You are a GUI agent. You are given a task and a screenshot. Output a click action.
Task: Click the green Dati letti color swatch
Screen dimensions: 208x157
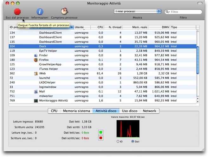pyautogui.click(x=101, y=132)
